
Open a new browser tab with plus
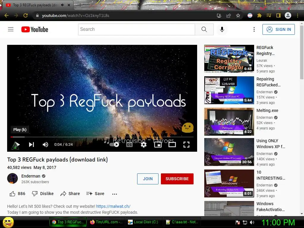[80, 5]
